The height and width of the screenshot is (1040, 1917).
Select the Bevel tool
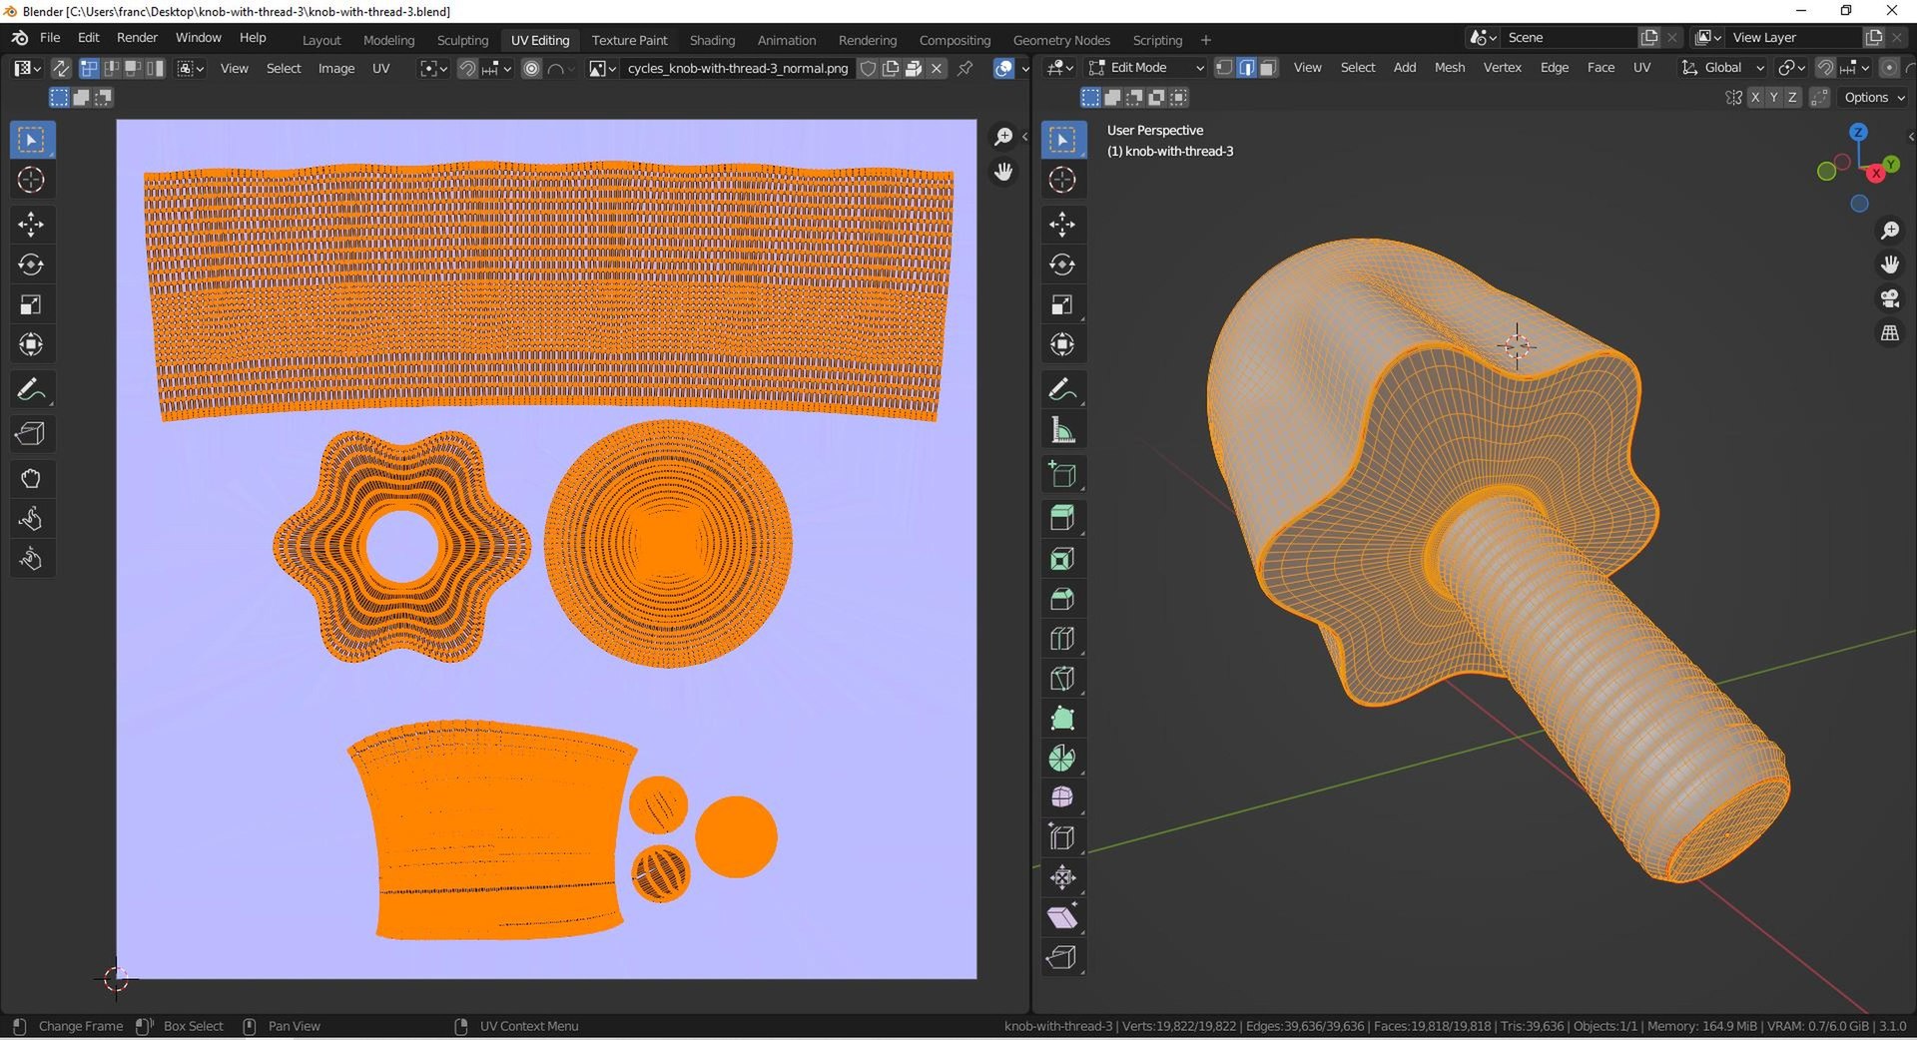click(1062, 599)
